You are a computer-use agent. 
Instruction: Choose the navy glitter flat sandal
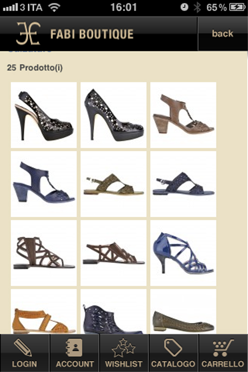183,184
